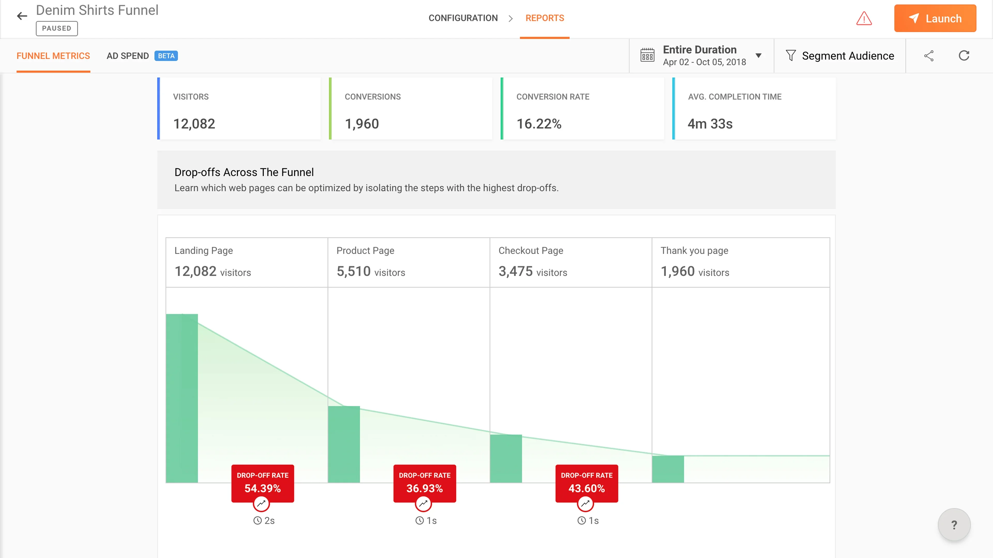Open the help question mark button
The height and width of the screenshot is (558, 993).
click(x=954, y=524)
